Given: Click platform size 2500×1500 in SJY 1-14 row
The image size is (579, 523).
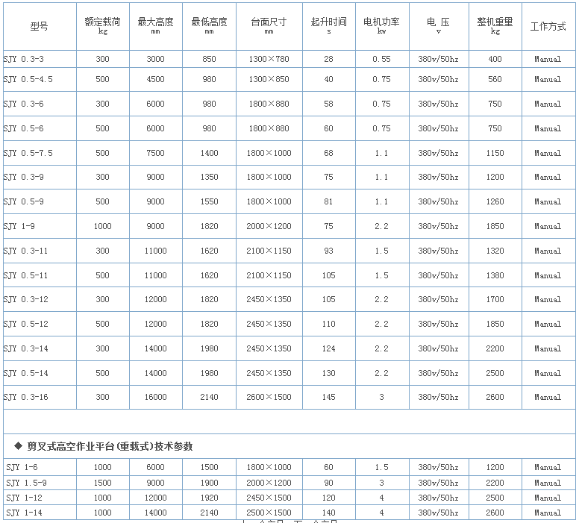Looking at the screenshot, I should coord(269,513).
